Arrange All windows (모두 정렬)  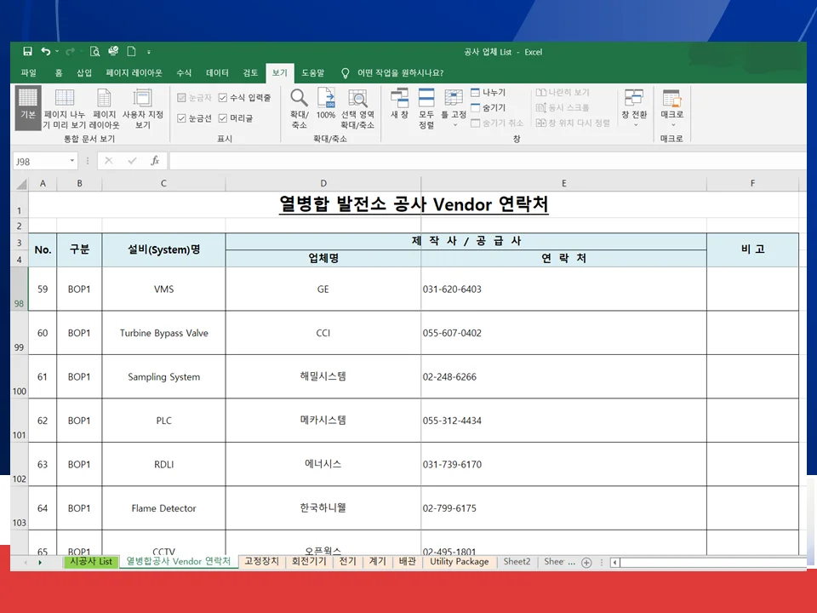[x=426, y=108]
